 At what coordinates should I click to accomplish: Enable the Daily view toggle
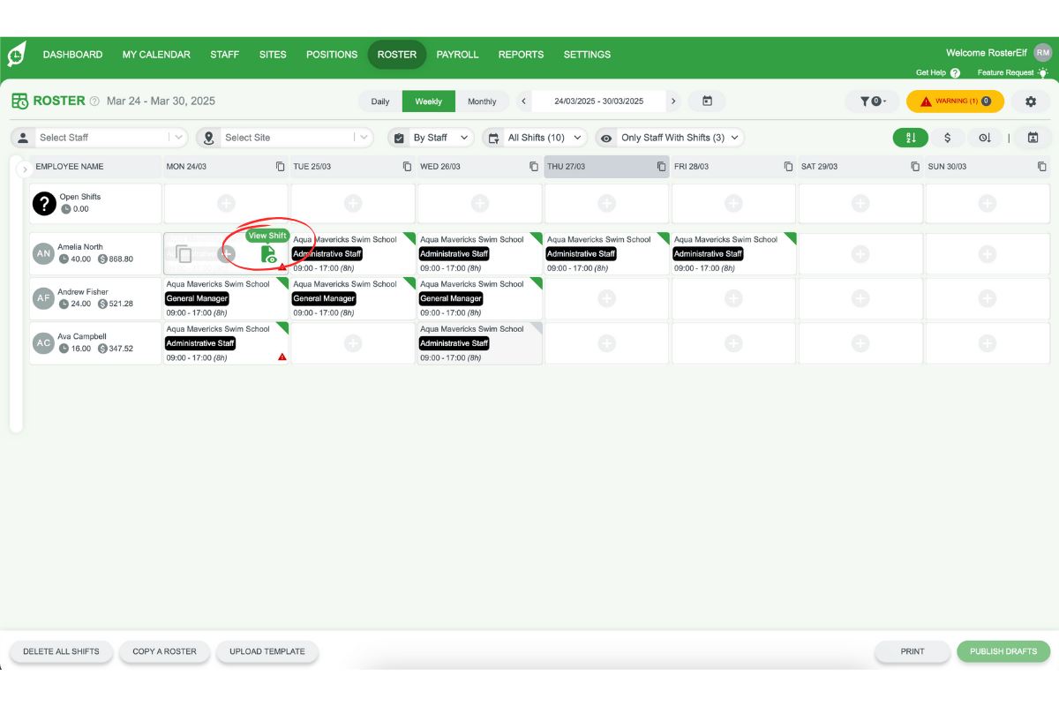(x=379, y=101)
